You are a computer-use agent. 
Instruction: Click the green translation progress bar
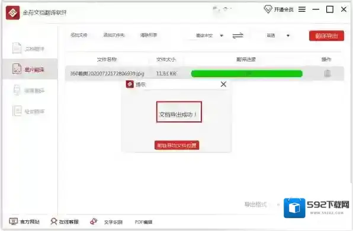246,73
